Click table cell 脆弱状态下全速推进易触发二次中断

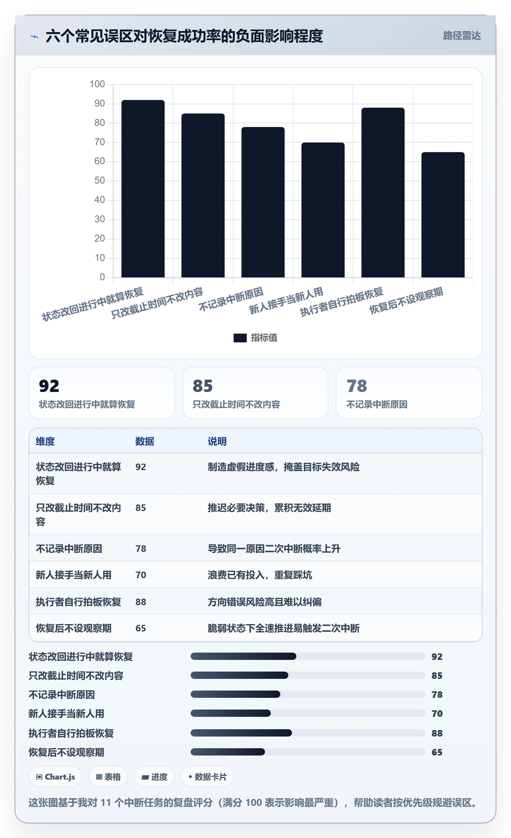tap(284, 628)
